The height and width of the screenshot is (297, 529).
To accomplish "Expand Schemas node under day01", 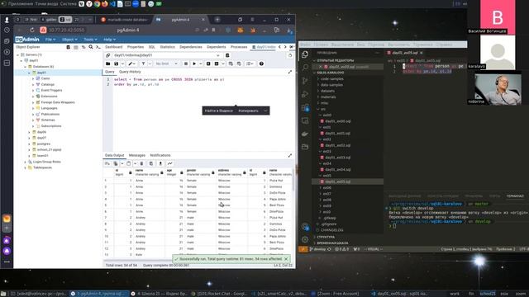I will [x=33, y=120].
